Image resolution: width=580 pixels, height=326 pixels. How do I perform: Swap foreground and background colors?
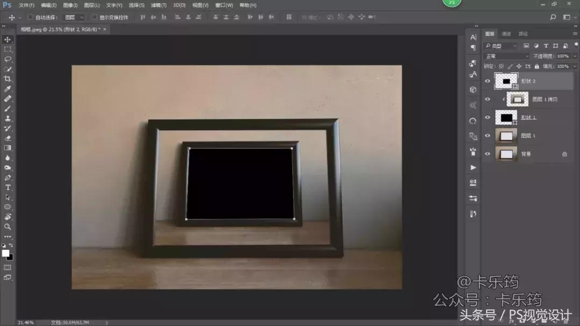pos(11,245)
